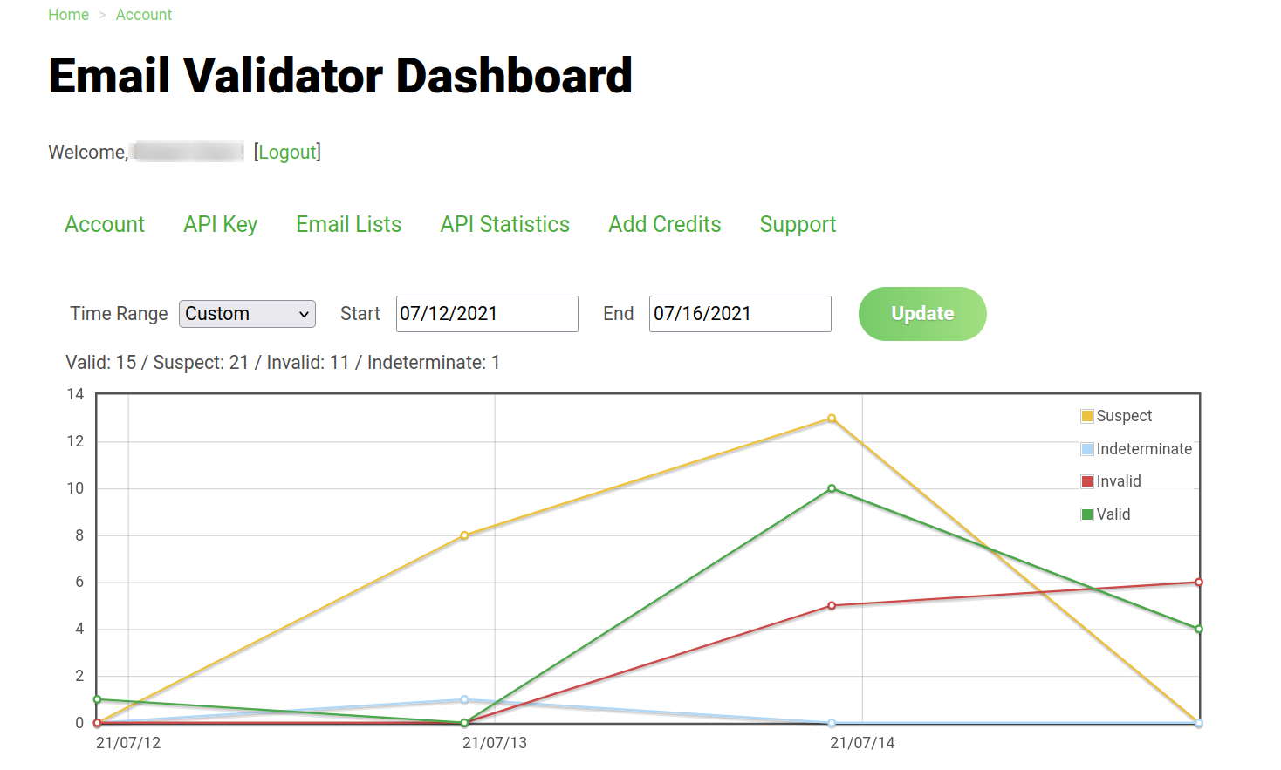Viewport: 1281px width, 770px height.
Task: Click the Logout link
Action: click(x=288, y=152)
